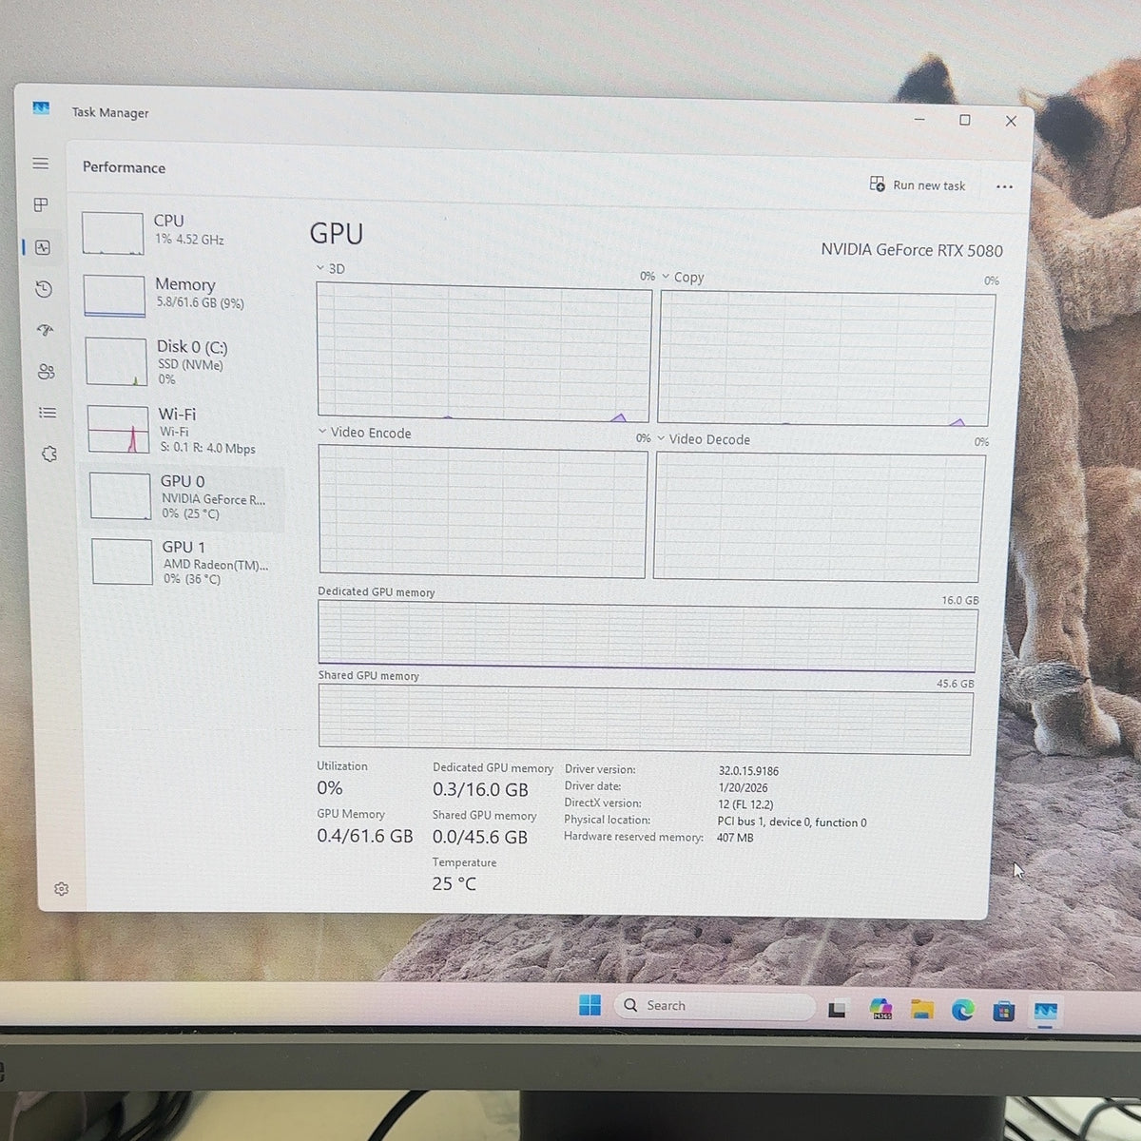Open the Users page icon
Image resolution: width=1141 pixels, height=1141 pixels.
46,372
